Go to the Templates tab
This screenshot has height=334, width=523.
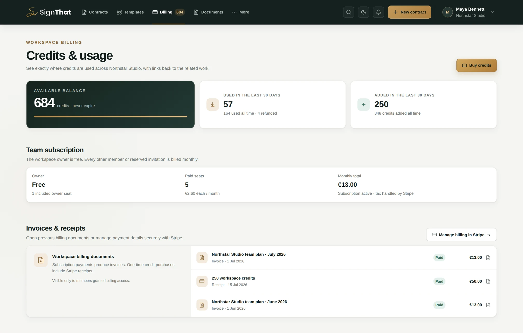coord(130,12)
